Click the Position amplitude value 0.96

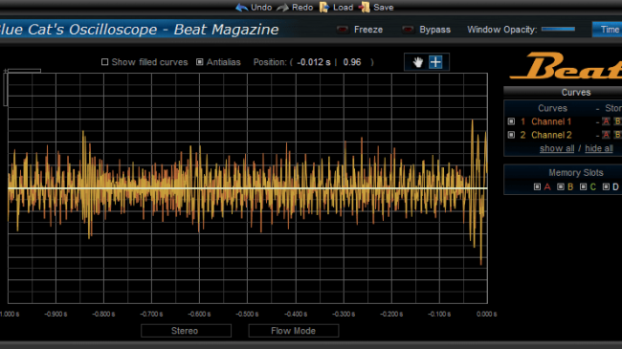[x=352, y=62]
